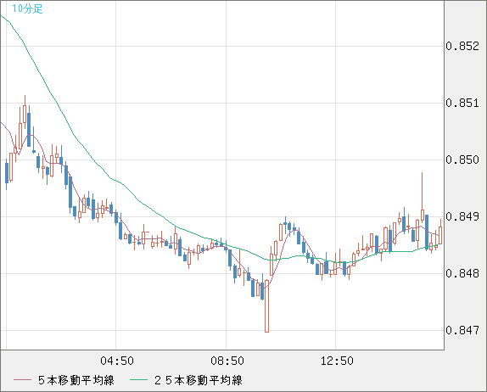Viewport: 487px width, 392px height.
Task: Click the green 25-period average legend line
Action: coord(138,380)
